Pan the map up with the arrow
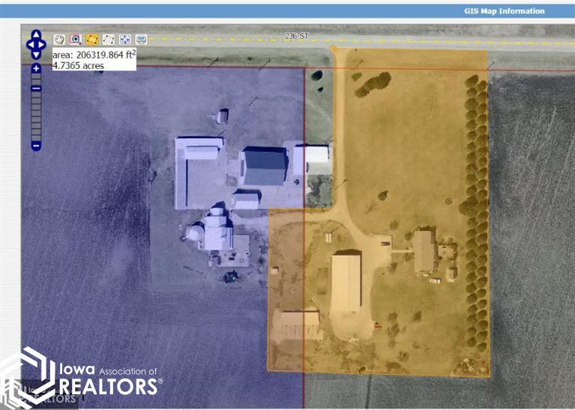The width and height of the screenshot is (575, 410). (36, 34)
